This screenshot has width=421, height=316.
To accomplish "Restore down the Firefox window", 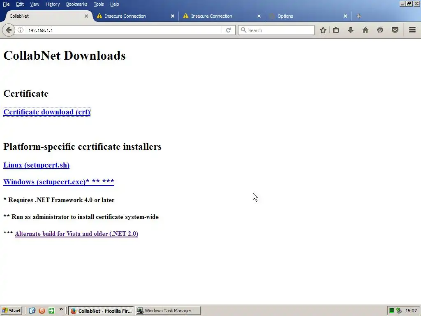I will click(x=409, y=4).
